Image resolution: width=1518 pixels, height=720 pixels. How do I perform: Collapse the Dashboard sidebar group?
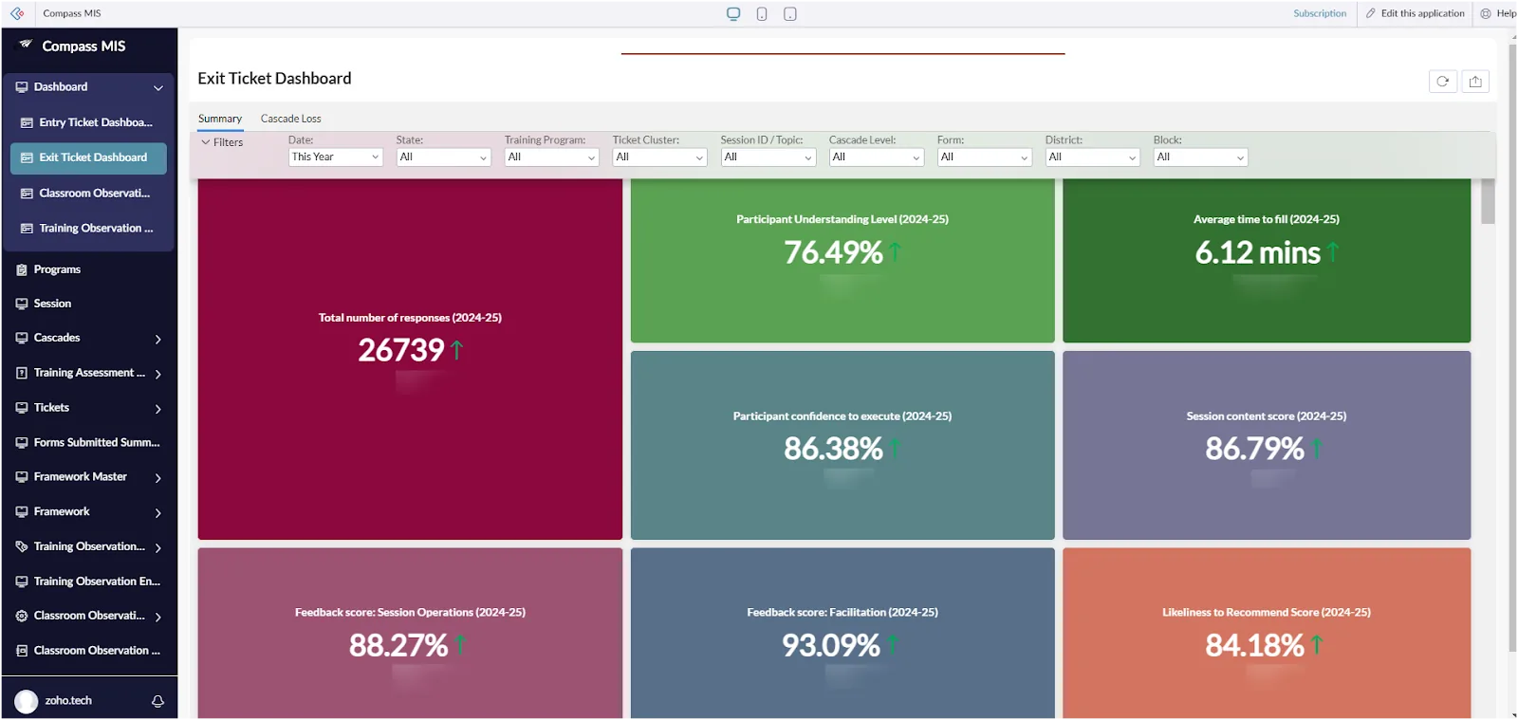pyautogui.click(x=158, y=87)
